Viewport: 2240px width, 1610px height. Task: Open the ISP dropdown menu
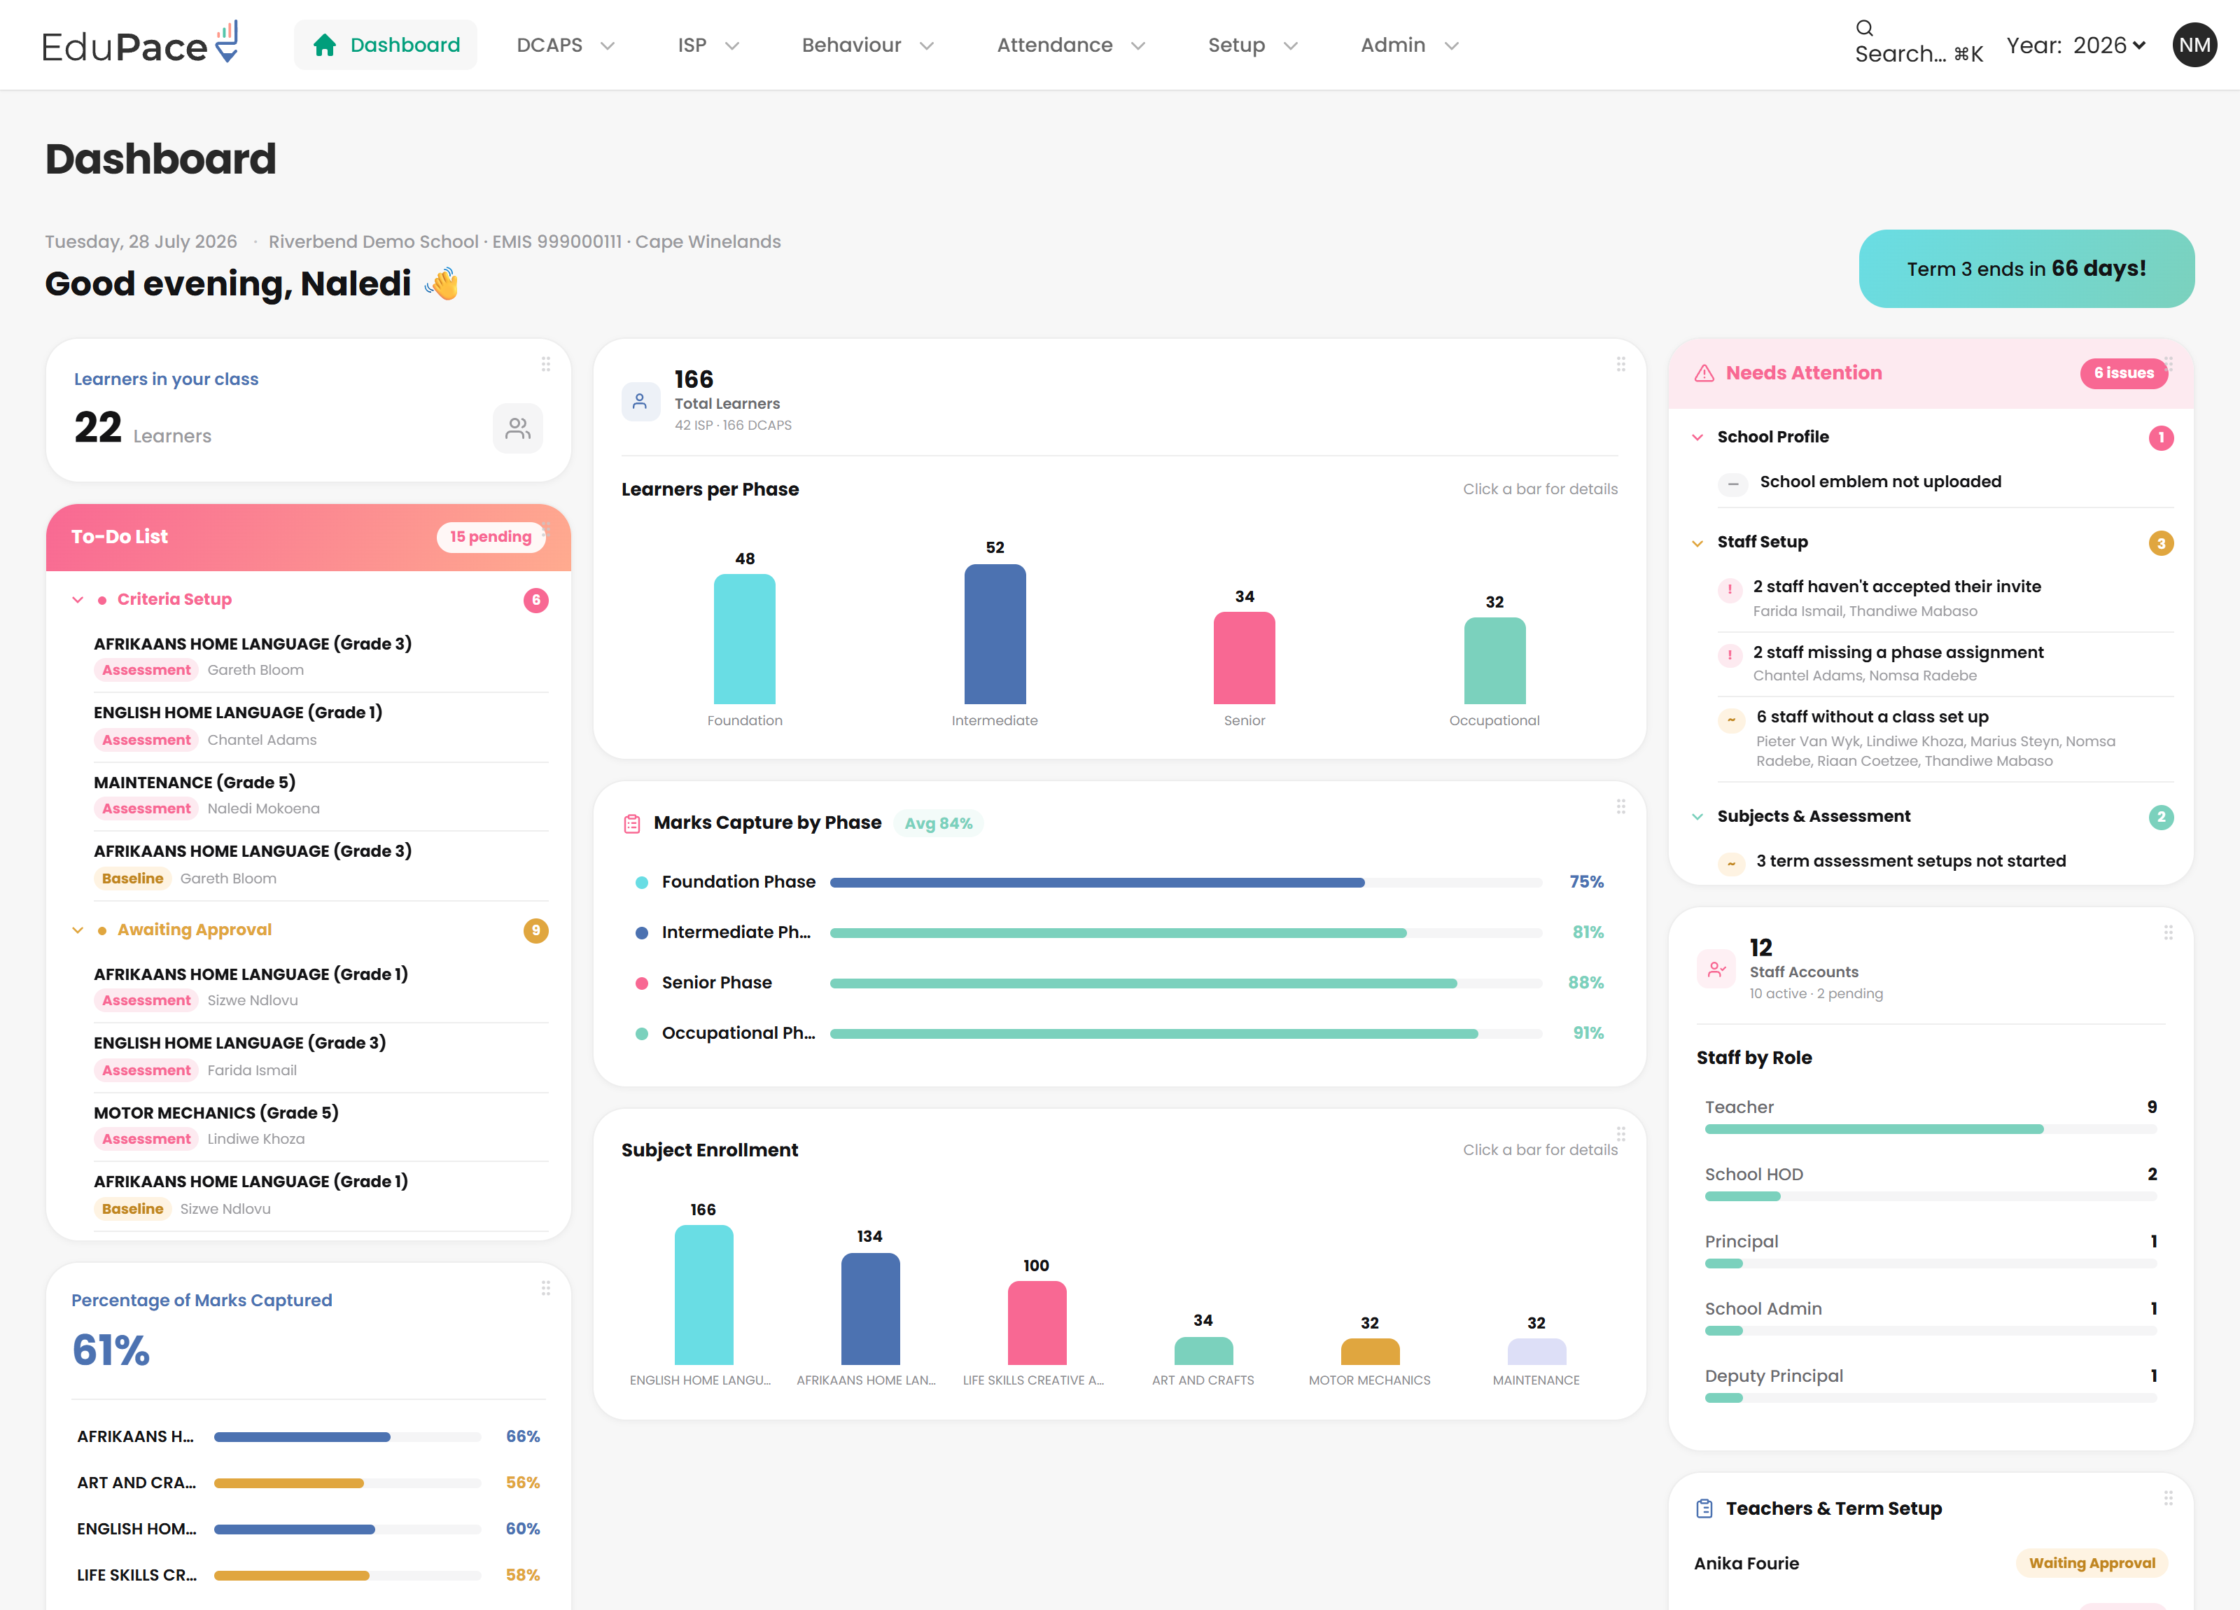coord(708,45)
